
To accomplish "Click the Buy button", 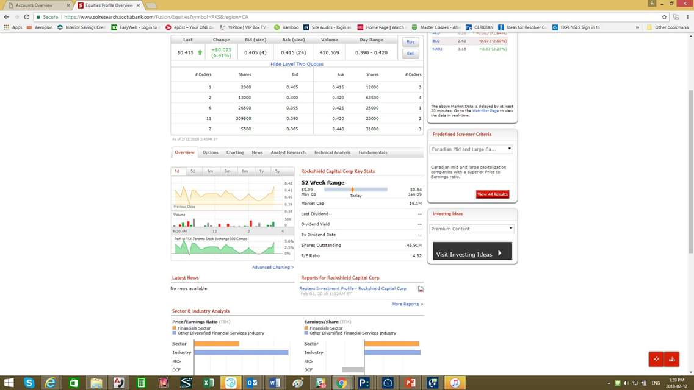I will coord(410,42).
